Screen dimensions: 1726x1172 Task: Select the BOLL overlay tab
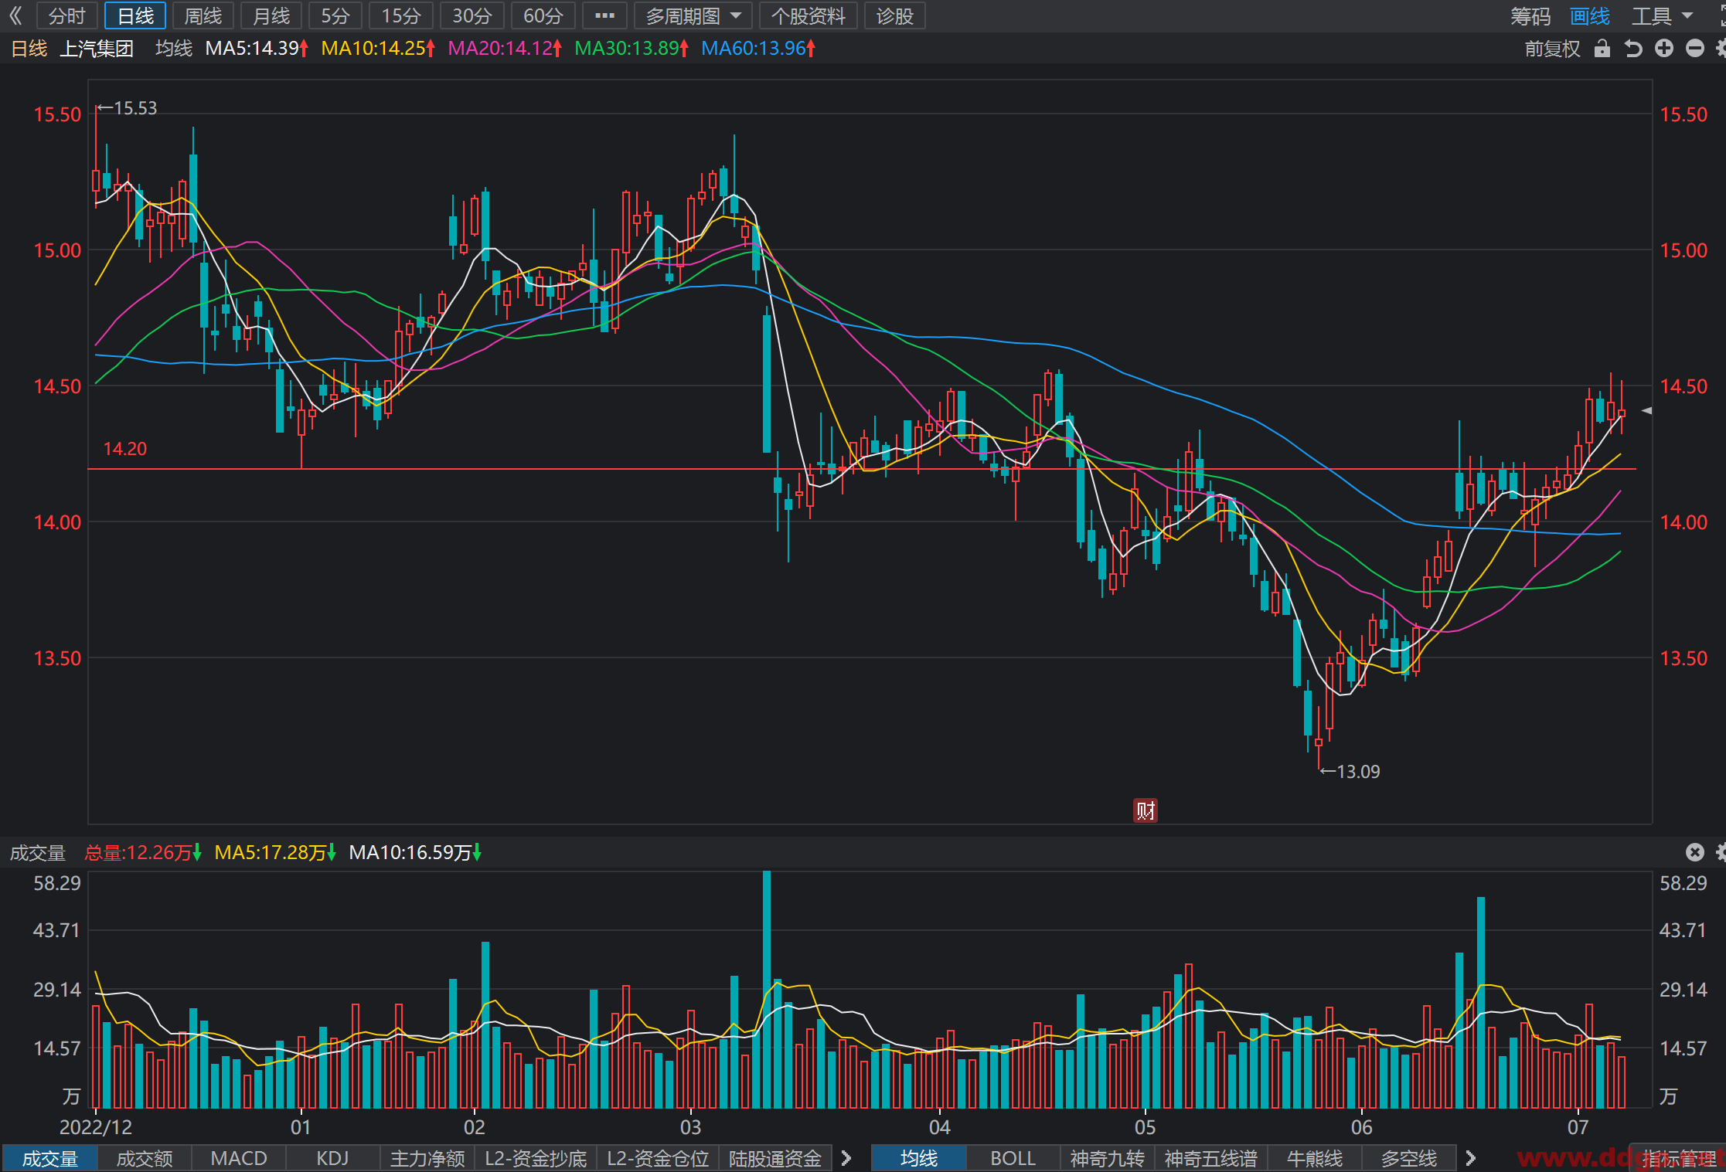pos(1013,1158)
